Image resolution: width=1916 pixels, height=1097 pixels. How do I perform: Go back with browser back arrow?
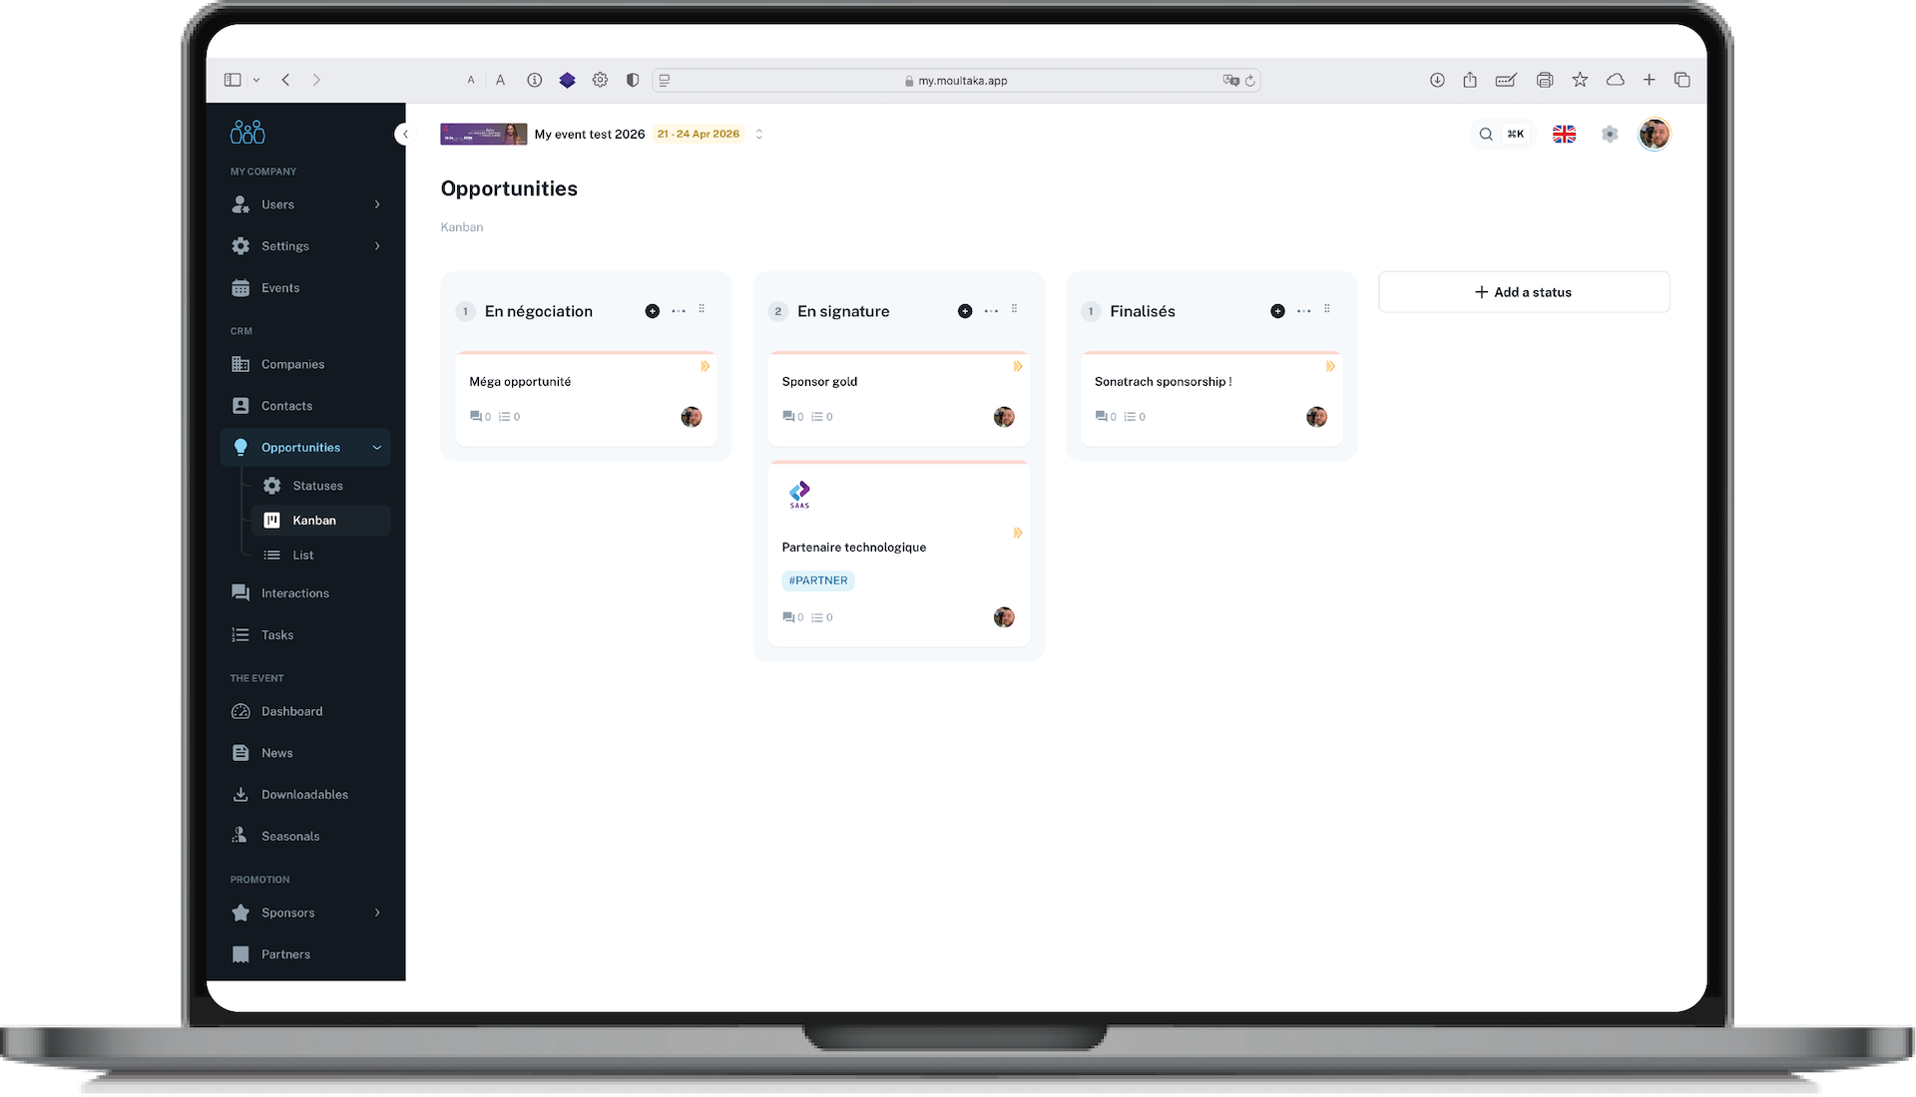coord(285,80)
